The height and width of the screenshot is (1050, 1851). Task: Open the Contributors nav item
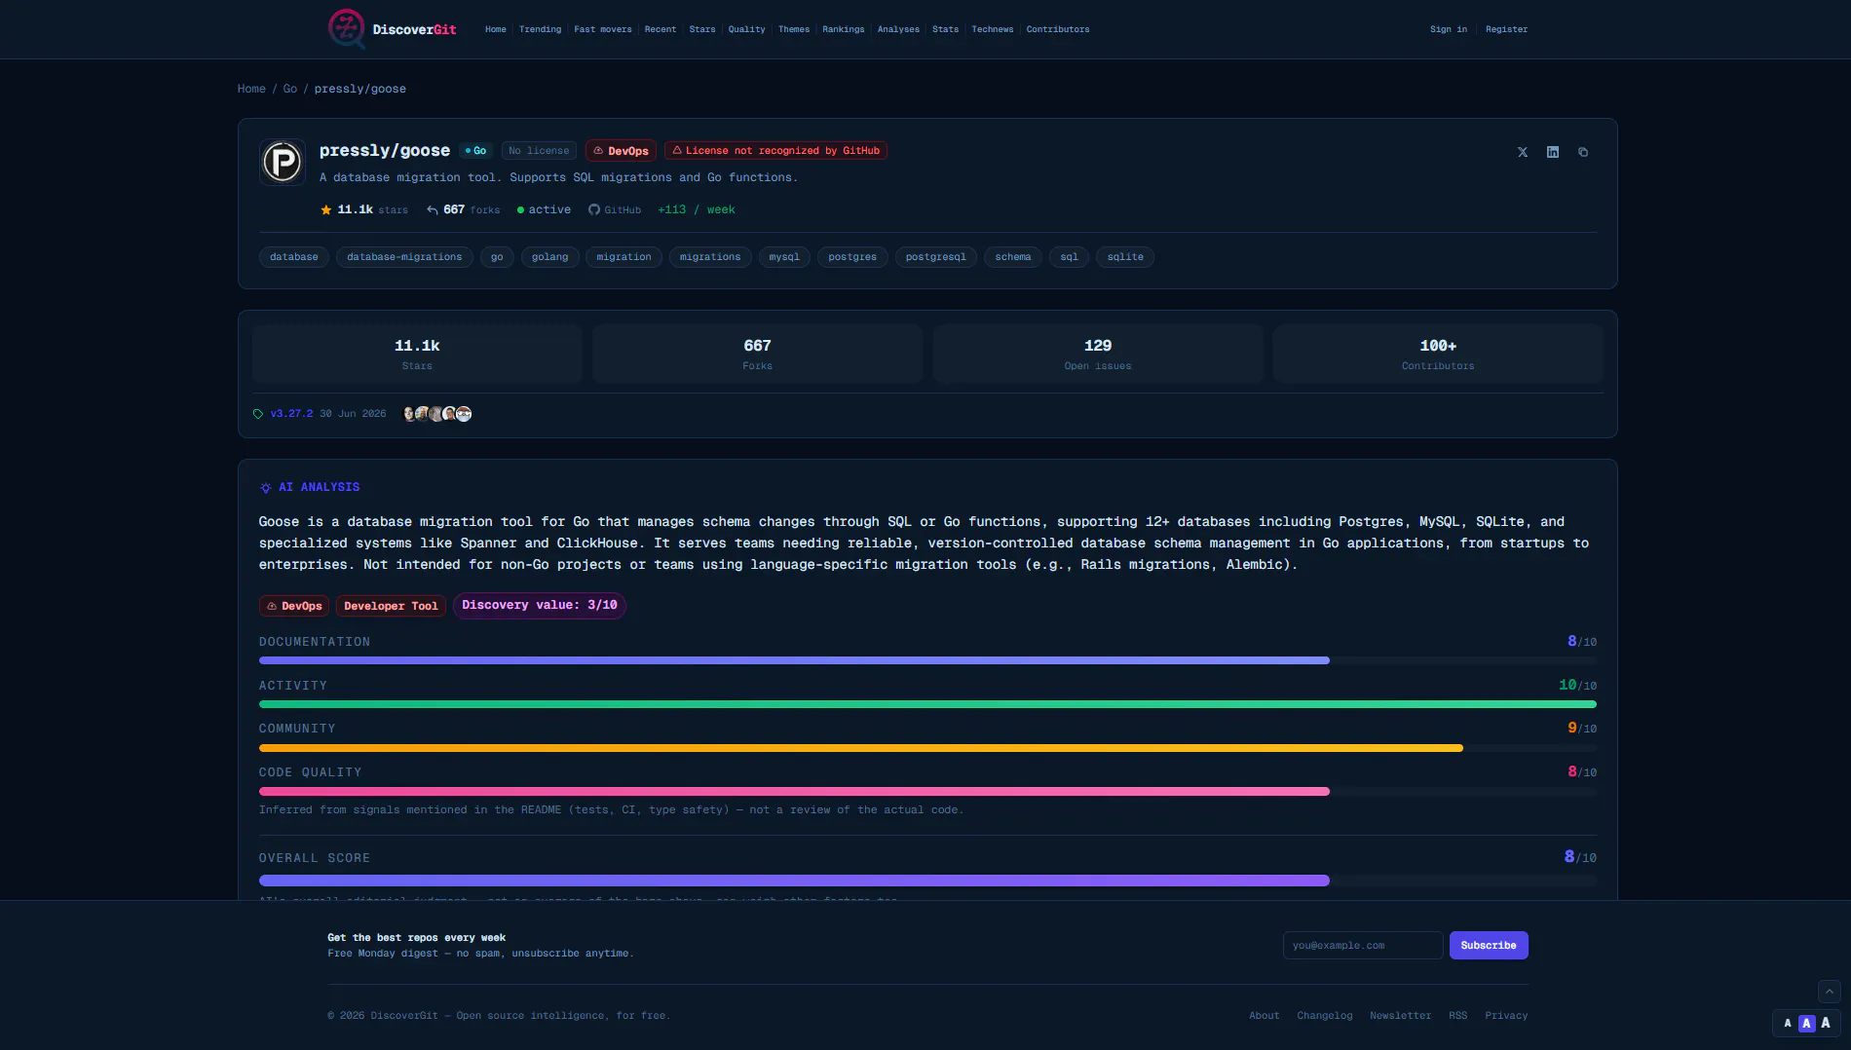(1058, 29)
